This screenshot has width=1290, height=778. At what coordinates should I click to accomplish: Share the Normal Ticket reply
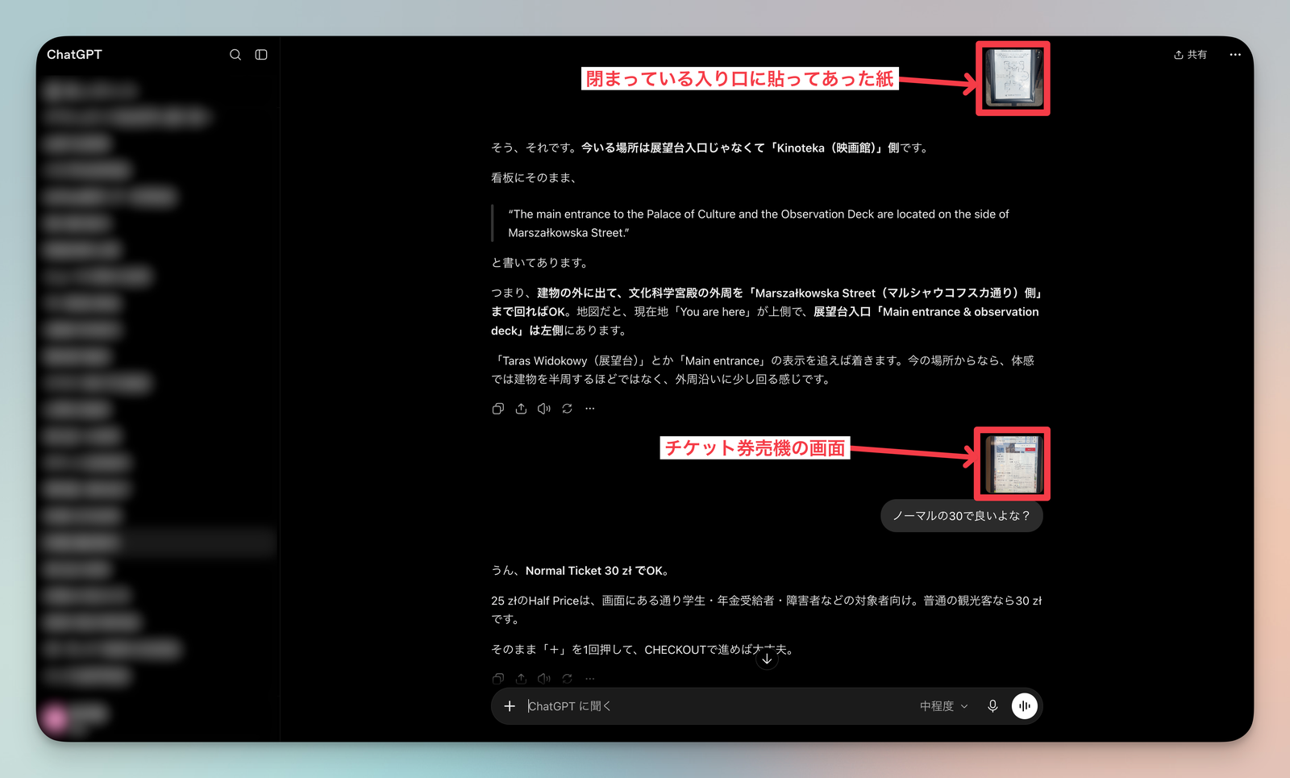pyautogui.click(x=521, y=679)
